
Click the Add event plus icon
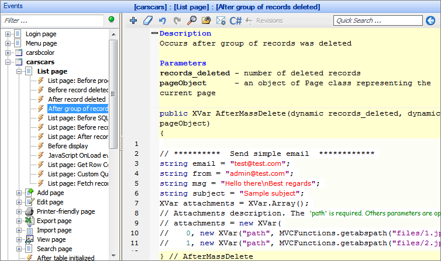coord(133,20)
